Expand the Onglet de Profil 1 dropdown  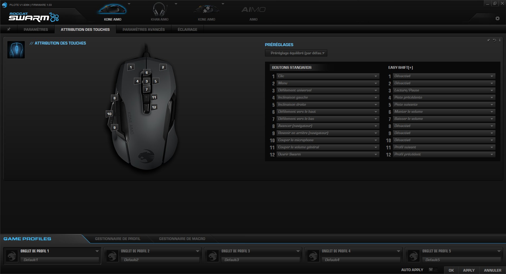[x=97, y=251]
